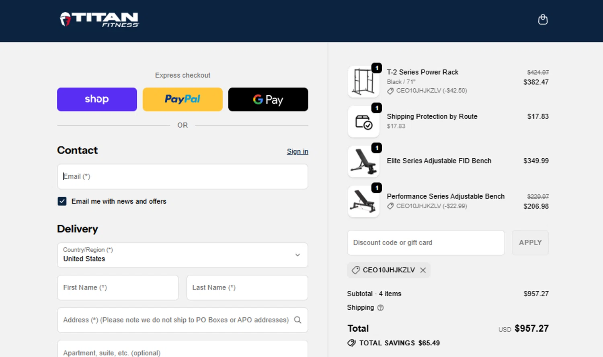This screenshot has width=603, height=357.
Task: Click the Performance Bench discount tag icon
Action: click(x=390, y=206)
